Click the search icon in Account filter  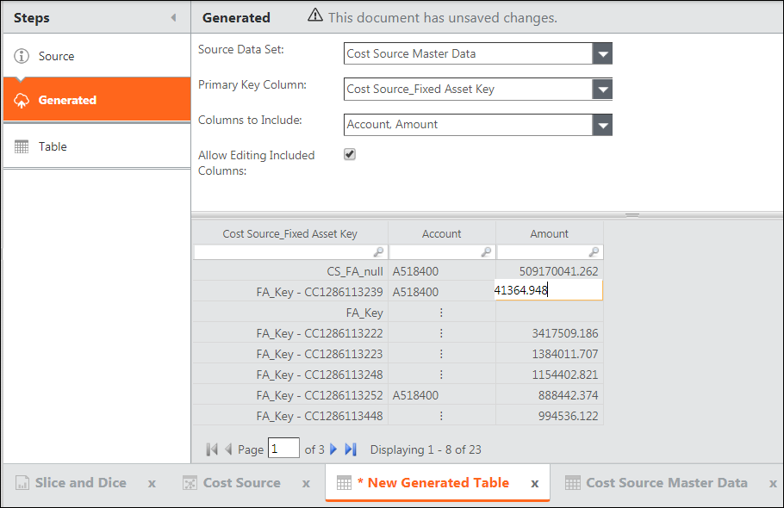[486, 252]
